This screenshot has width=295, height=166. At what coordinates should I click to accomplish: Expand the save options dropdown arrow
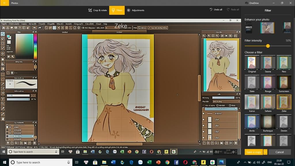265,152
